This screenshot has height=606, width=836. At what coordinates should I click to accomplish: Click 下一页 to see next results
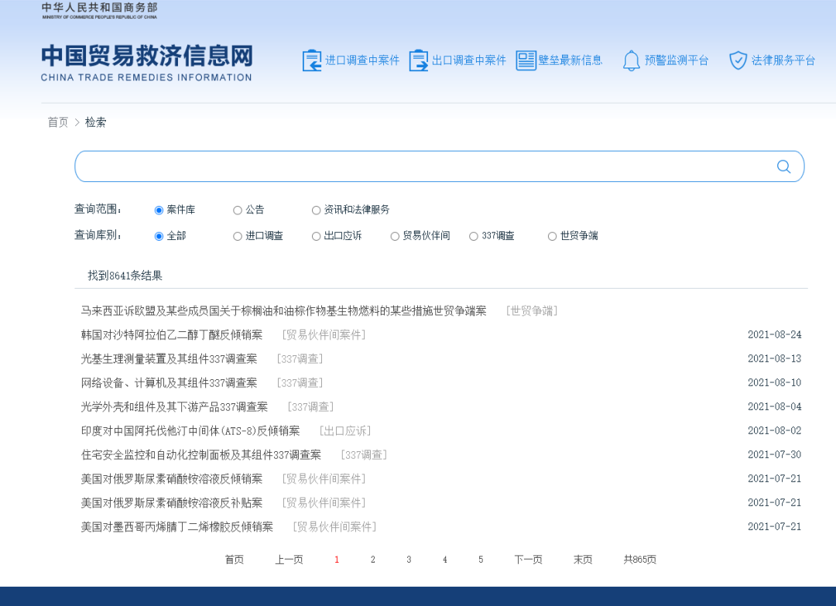(x=528, y=559)
